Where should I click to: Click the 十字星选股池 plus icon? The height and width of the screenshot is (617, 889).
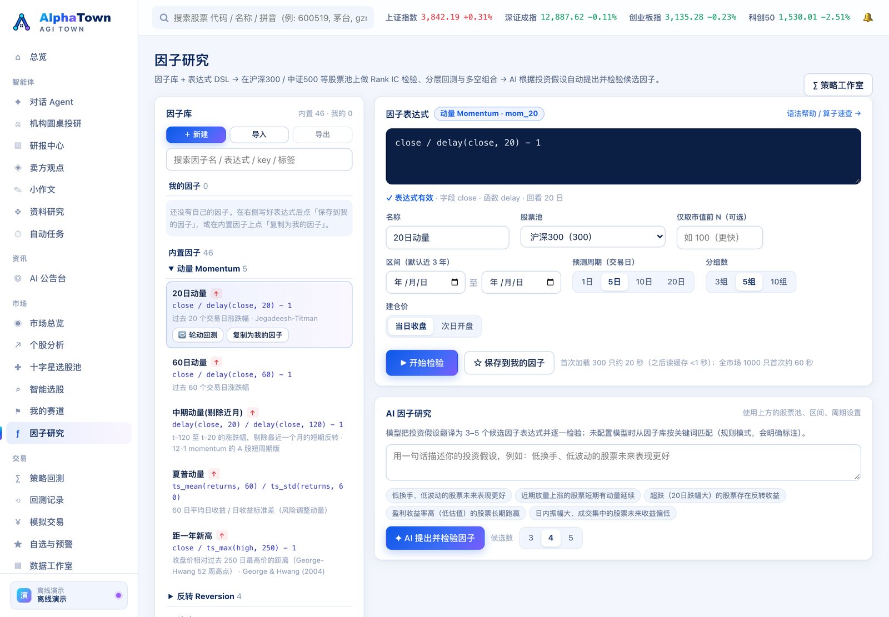coord(18,367)
